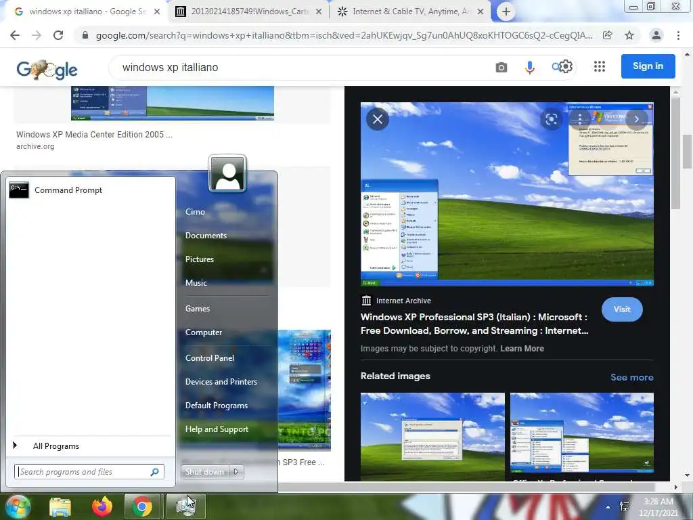Open the Windows Start orb
The height and width of the screenshot is (520, 693).
tap(18, 506)
